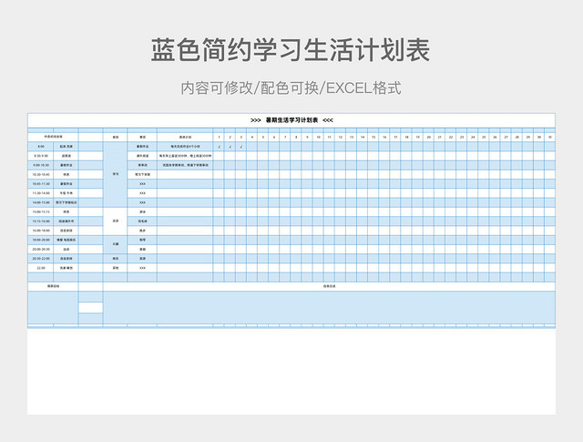Select the day 28 column header
583x442 pixels.
click(517, 138)
